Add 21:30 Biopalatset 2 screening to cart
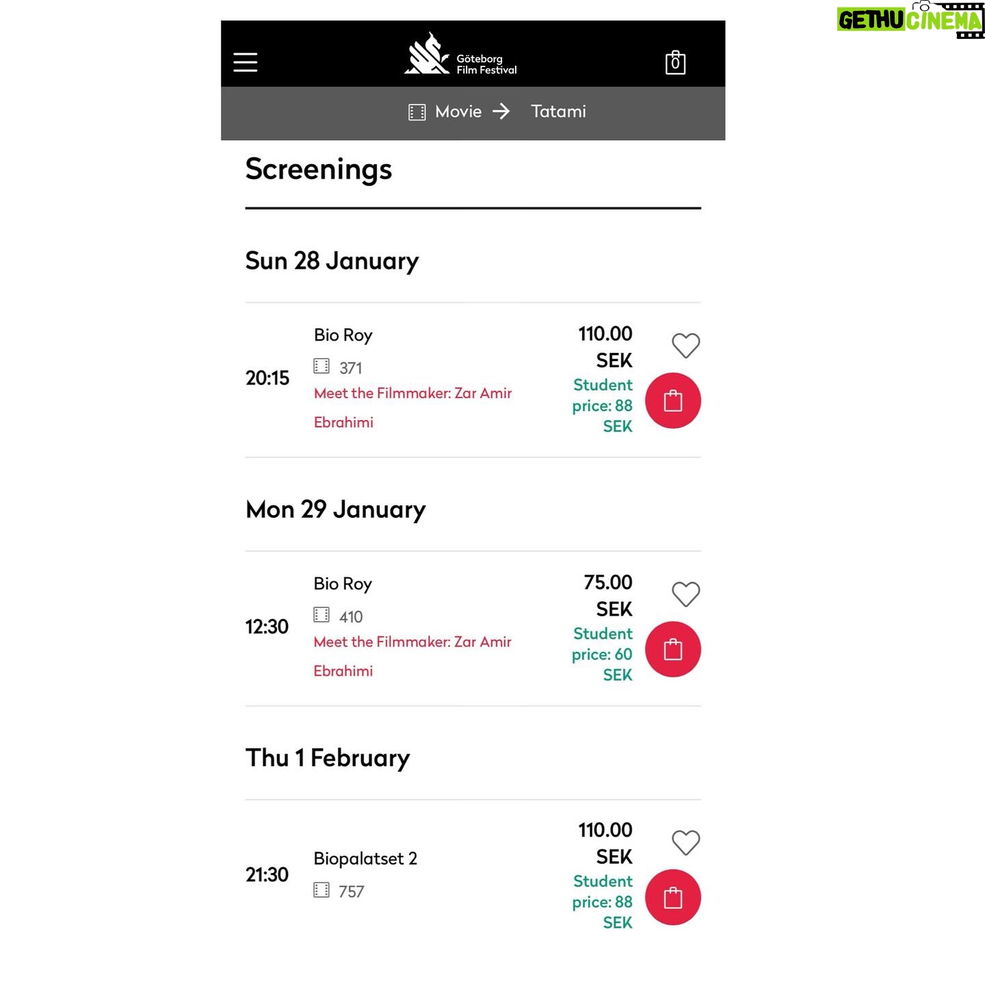Image resolution: width=985 pixels, height=985 pixels. click(673, 897)
